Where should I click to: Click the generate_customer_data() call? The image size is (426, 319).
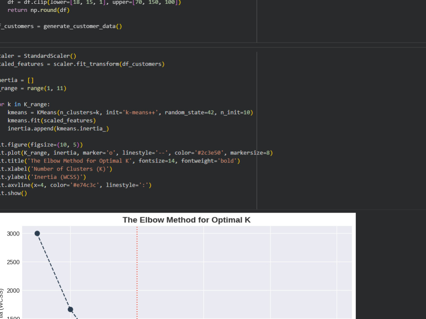click(83, 26)
